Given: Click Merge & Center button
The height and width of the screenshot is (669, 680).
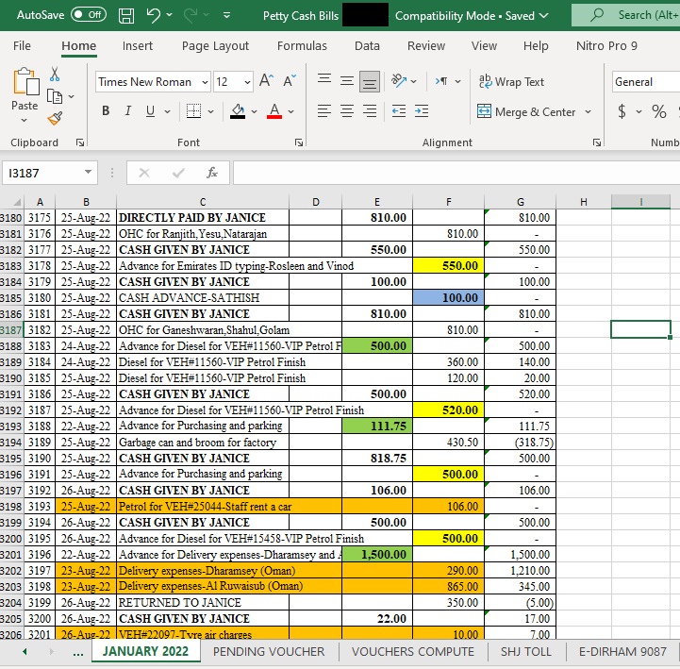Looking at the screenshot, I should click(526, 112).
